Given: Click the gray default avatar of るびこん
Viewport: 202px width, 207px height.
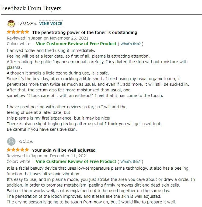Looking at the screenshot, I should coord(11,141).
